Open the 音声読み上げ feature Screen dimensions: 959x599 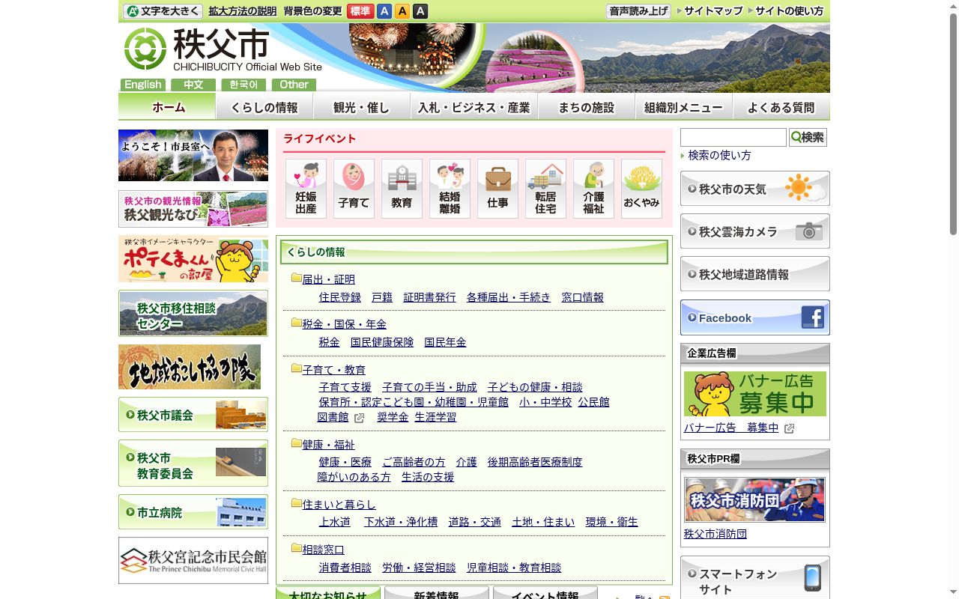[638, 11]
